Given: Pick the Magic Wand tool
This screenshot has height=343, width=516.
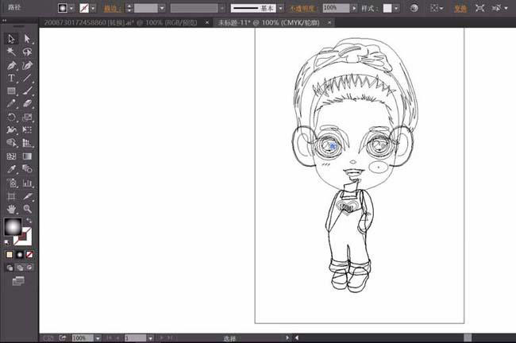Looking at the screenshot, I should point(11,52).
